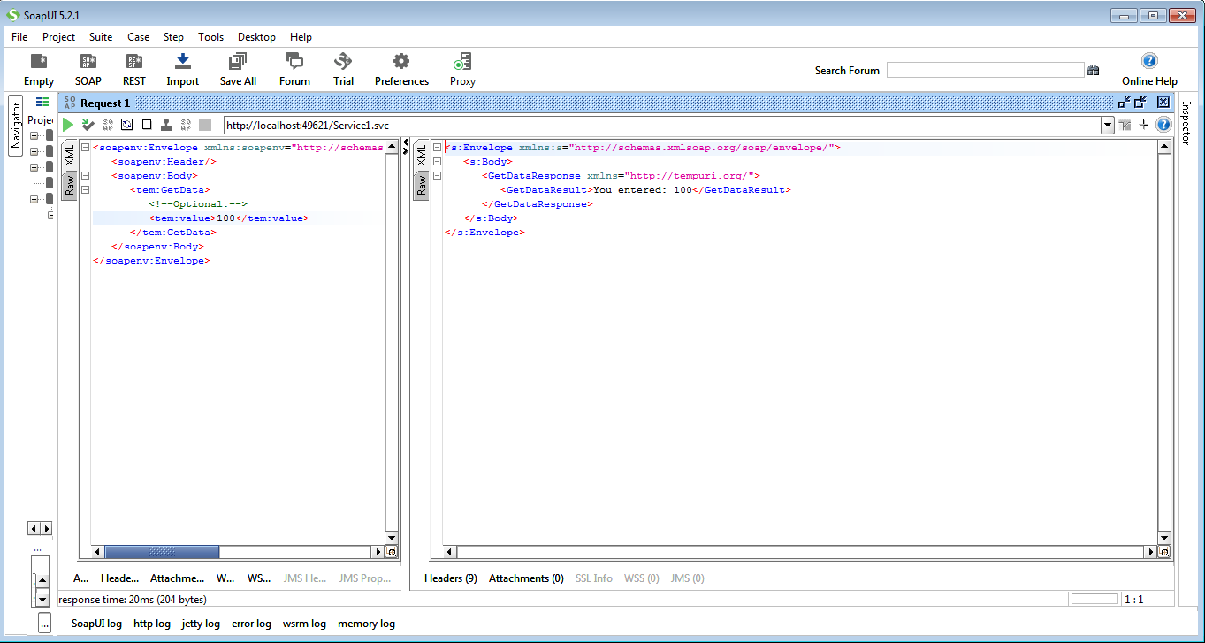
Task: Click the first dock-arrow icon in Request 1 title bar
Action: coord(1125,102)
